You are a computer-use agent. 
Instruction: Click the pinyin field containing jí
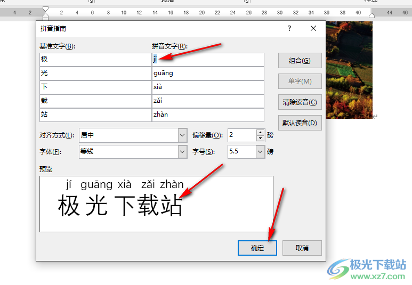pos(208,59)
